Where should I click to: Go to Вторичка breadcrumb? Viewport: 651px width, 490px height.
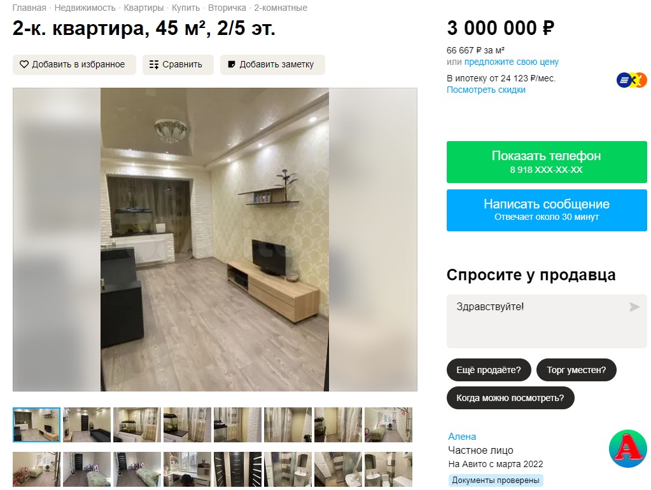coord(227,8)
